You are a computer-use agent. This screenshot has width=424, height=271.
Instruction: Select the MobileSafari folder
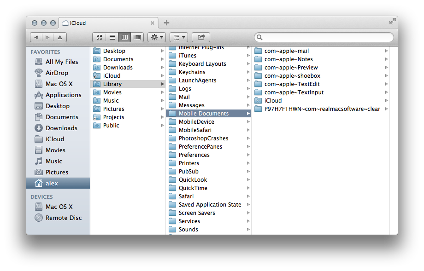208,130
